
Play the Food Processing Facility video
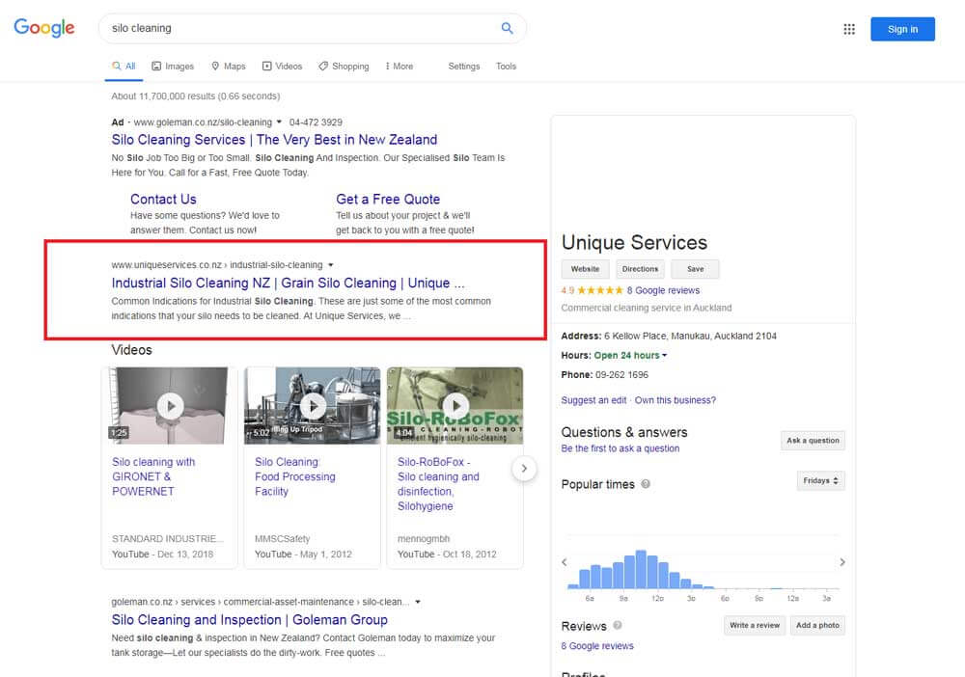[x=313, y=405]
